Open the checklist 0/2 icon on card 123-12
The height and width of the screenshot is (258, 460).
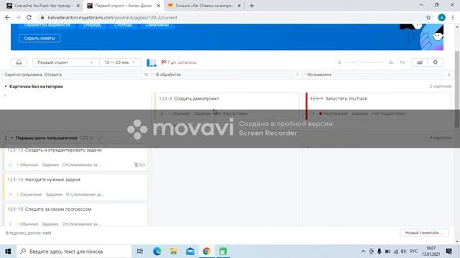point(139,165)
